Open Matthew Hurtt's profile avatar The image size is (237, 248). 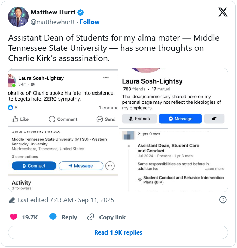pos(18,17)
